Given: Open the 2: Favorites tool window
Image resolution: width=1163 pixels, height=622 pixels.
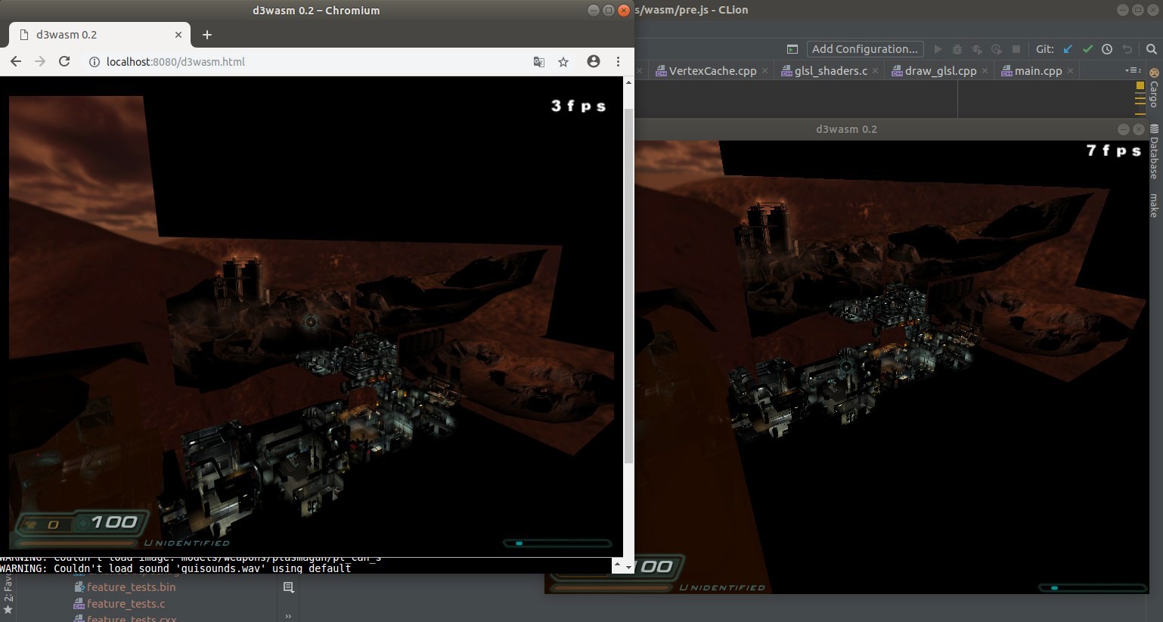Looking at the screenshot, I should click(x=8, y=594).
